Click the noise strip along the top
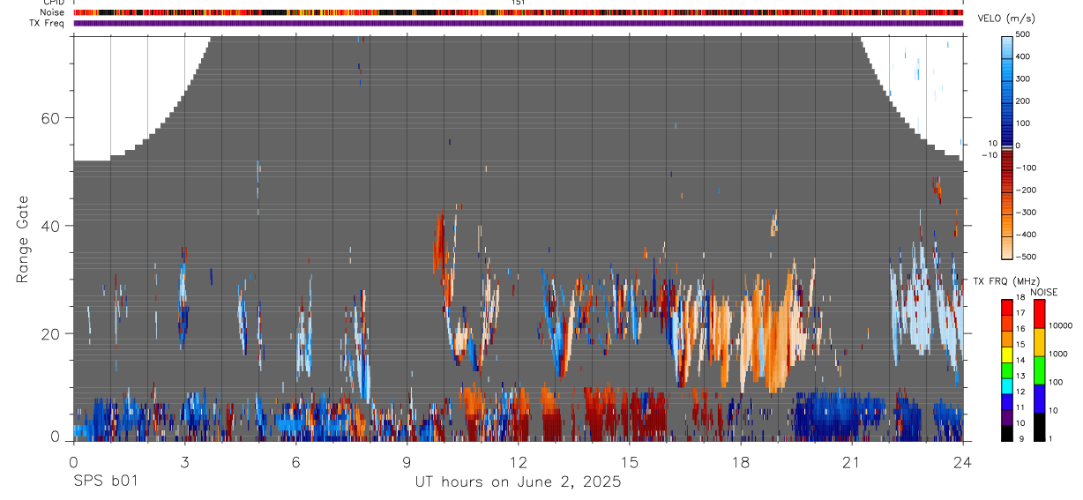Image resolution: width=1083 pixels, height=500 pixels. point(518,12)
